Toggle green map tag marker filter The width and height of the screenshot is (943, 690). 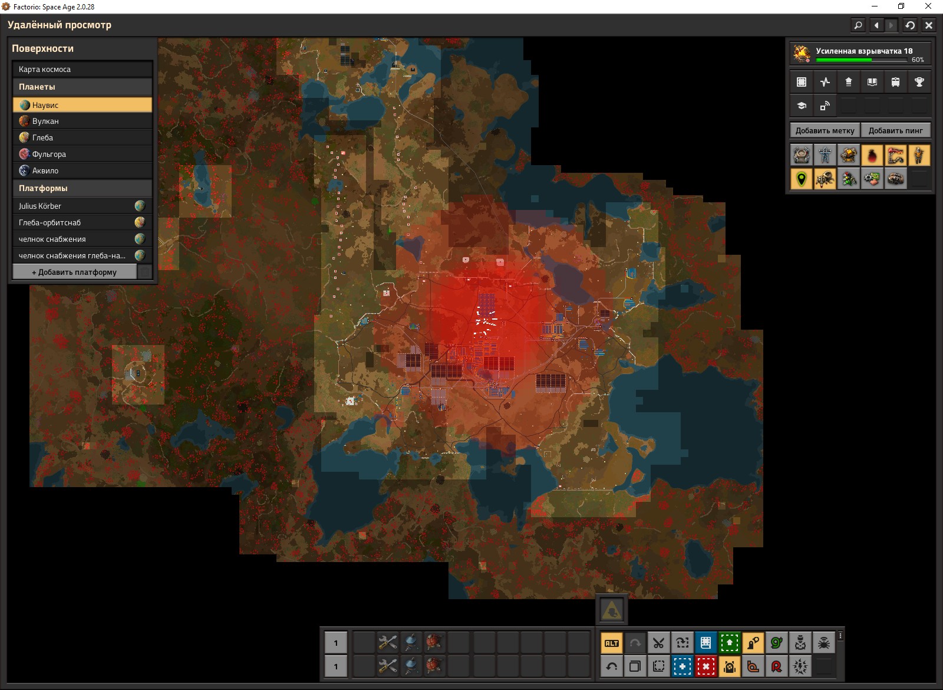coord(802,179)
